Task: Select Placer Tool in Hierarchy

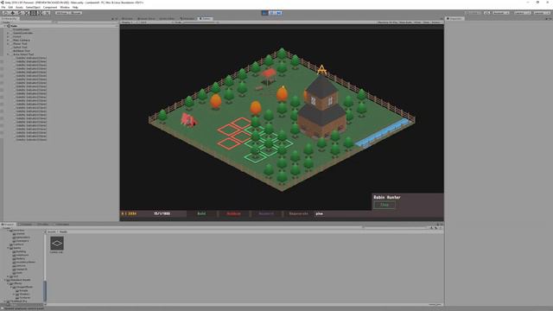Action: pyautogui.click(x=20, y=44)
